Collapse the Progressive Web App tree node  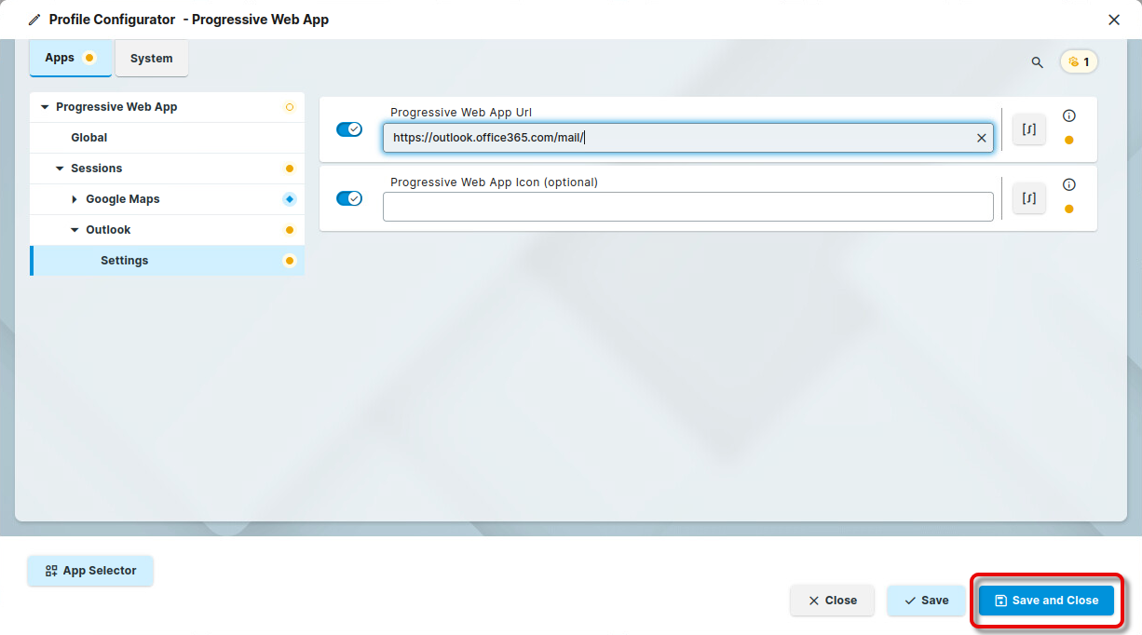pos(45,107)
